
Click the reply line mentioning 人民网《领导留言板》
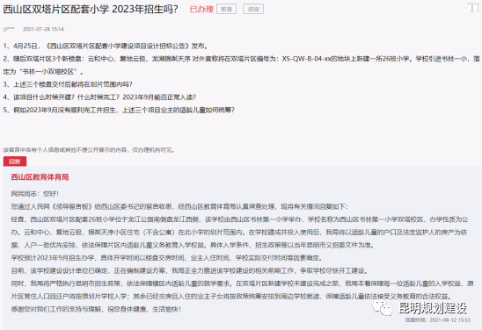coord(179,207)
